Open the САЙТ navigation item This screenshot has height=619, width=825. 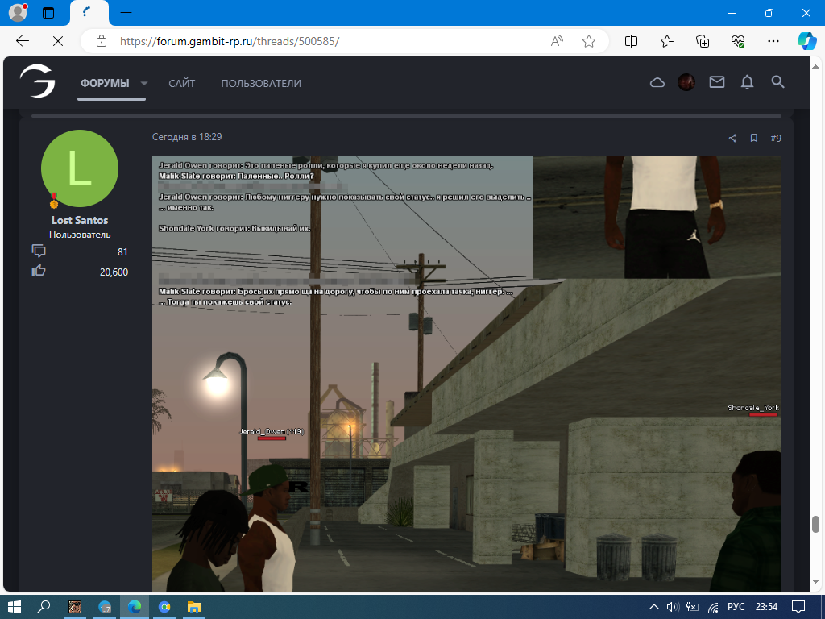(x=181, y=83)
